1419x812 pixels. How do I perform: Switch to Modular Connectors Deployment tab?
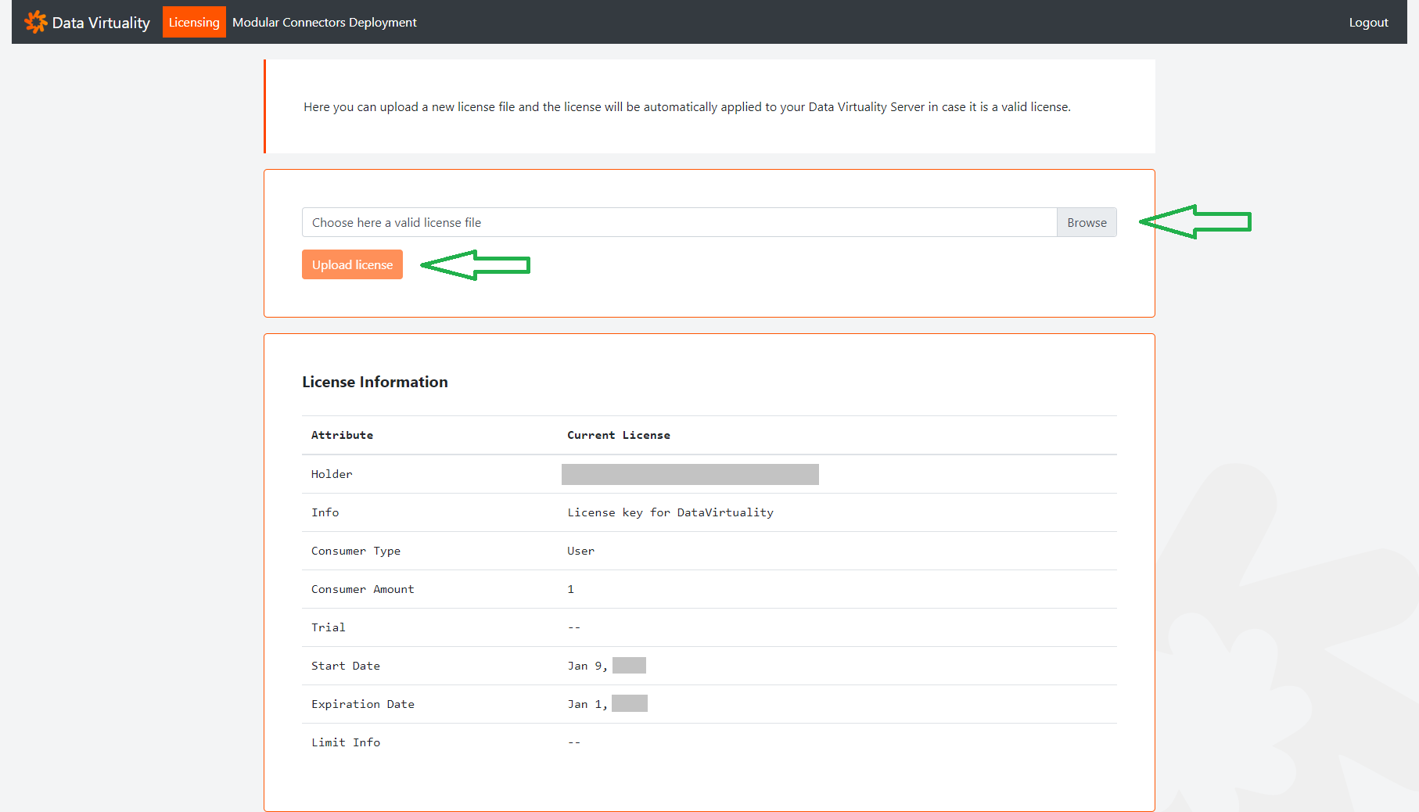click(x=325, y=22)
